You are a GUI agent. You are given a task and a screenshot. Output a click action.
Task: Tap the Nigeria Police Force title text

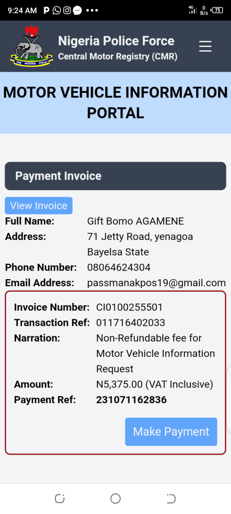point(116,41)
